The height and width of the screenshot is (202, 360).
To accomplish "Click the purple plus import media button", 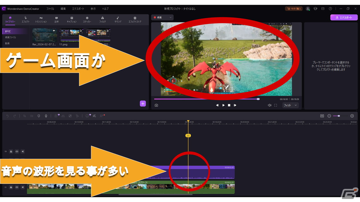I will (143, 104).
